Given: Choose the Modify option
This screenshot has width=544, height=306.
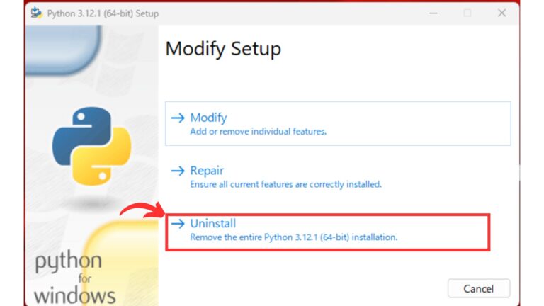Looking at the screenshot, I should coord(208,118).
